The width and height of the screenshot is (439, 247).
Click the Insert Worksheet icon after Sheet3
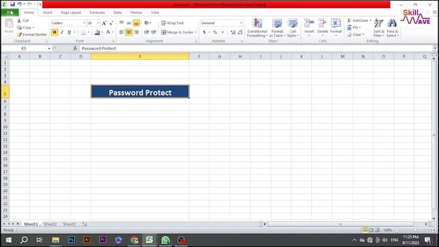coord(84,224)
